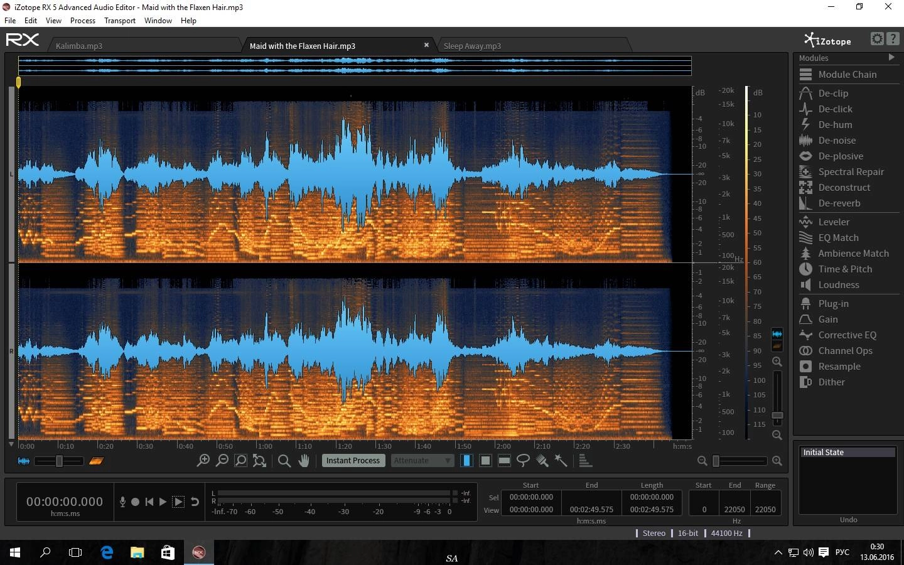The image size is (904, 565).
Task: Click Instant Process button
Action: pos(353,460)
